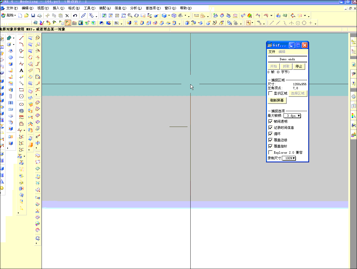Viewport: 357px width, 269px height.
Task: Select the Ellipse curve tool
Action: tap(21, 104)
